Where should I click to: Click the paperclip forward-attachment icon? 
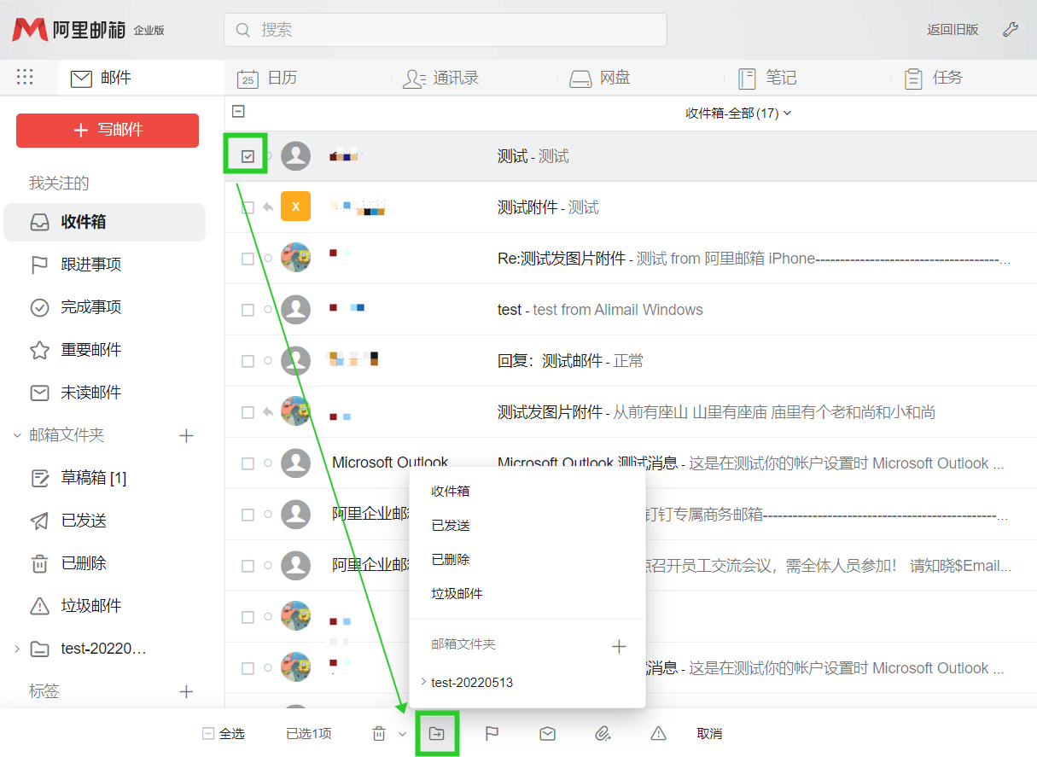(x=603, y=732)
